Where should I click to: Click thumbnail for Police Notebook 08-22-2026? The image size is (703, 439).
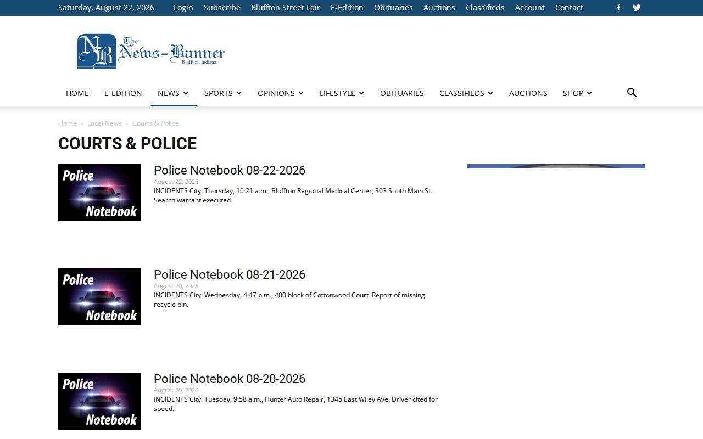point(99,193)
